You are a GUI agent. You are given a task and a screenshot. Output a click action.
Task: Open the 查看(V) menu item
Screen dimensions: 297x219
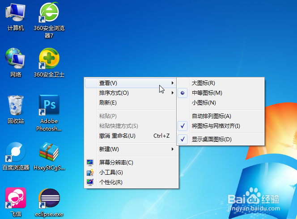[131, 83]
